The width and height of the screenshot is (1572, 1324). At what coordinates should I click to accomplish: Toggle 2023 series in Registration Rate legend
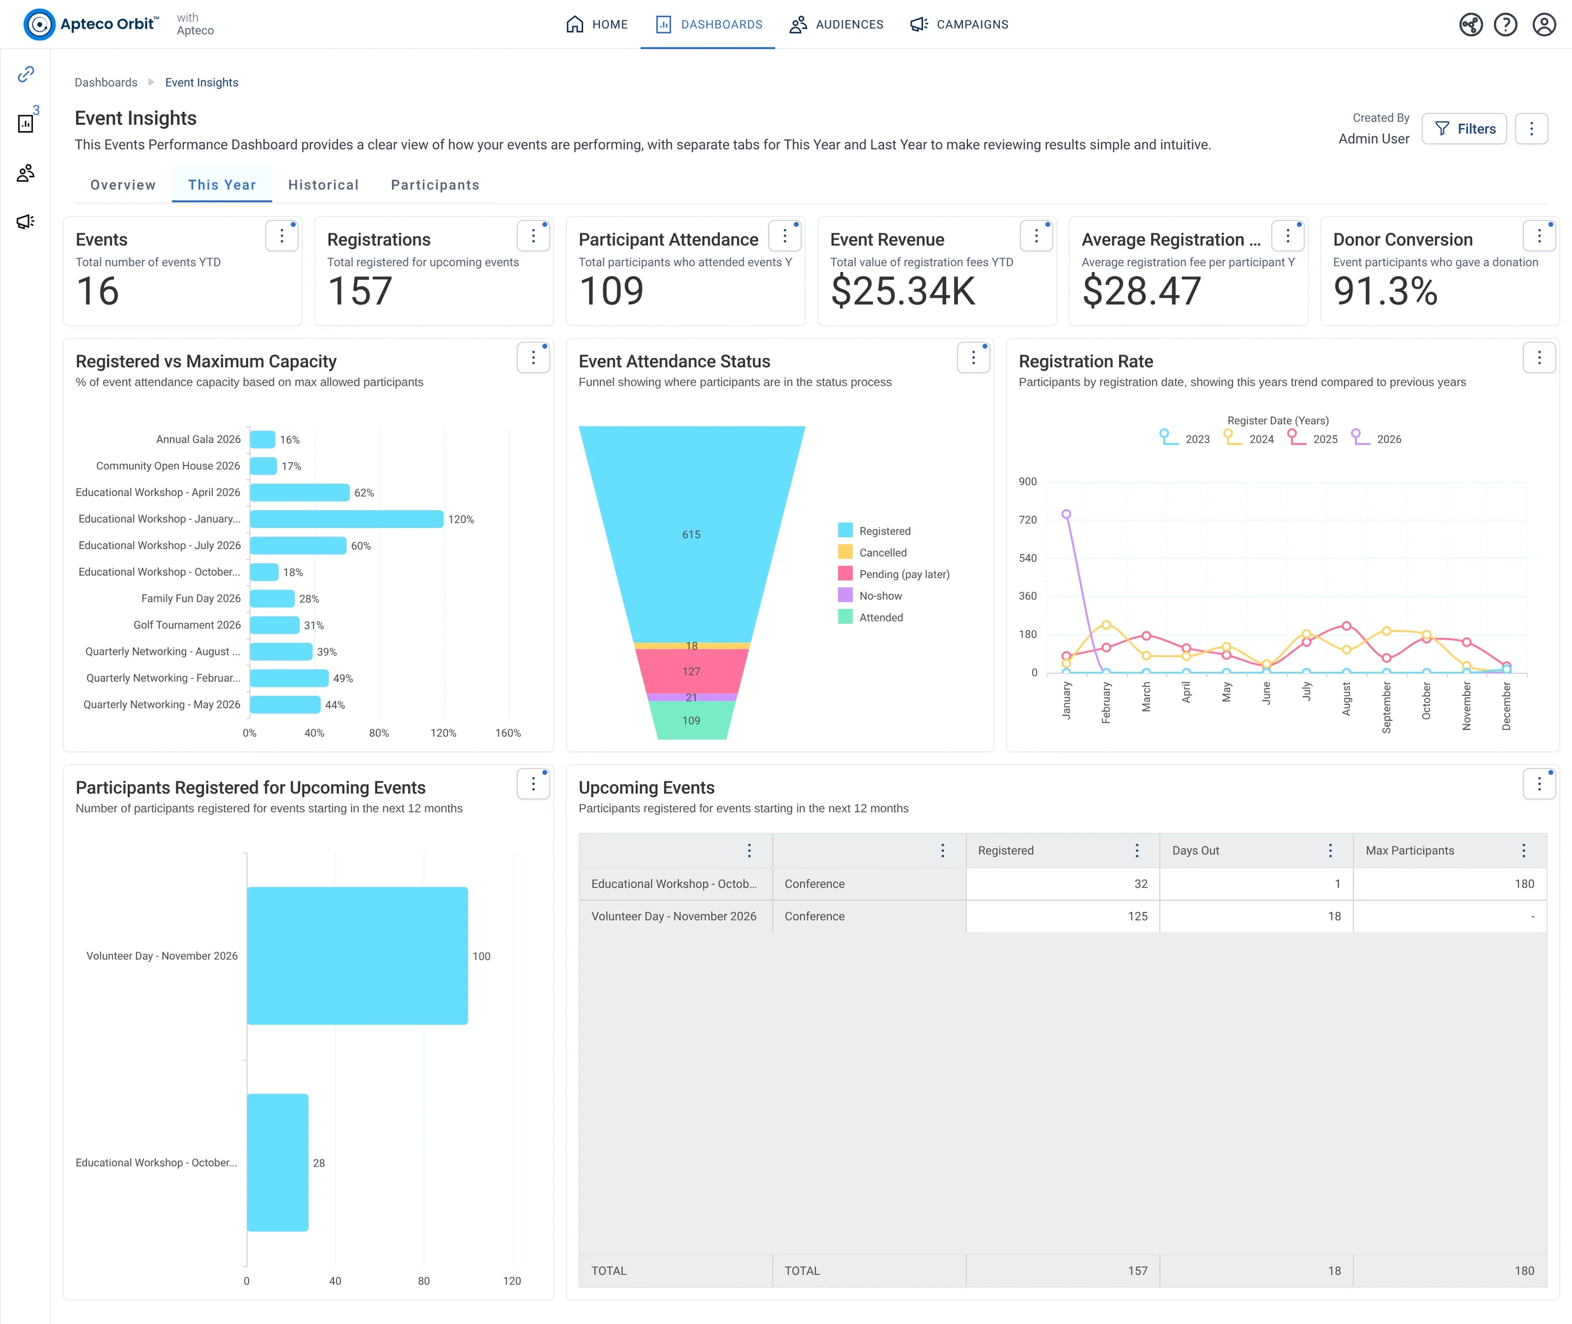(1186, 438)
